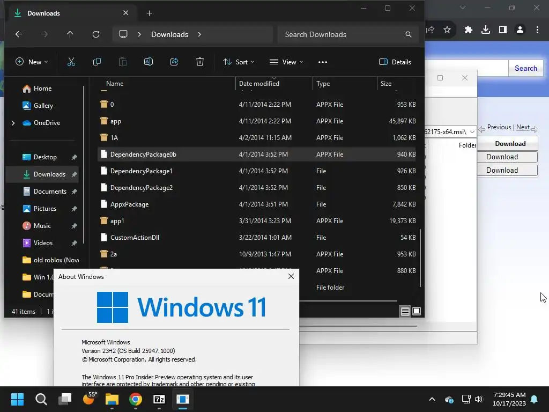Go back with the Explorer back arrow
Image resolution: width=549 pixels, height=412 pixels.
tap(19, 34)
